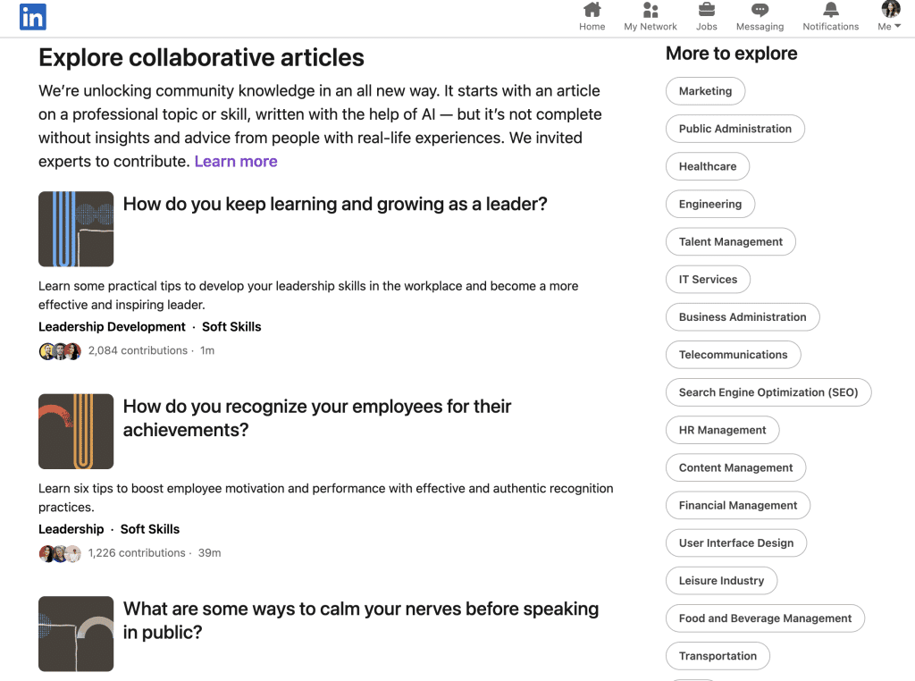This screenshot has height=681, width=915.
Task: Expand the Me profile dropdown
Action: 889,26
